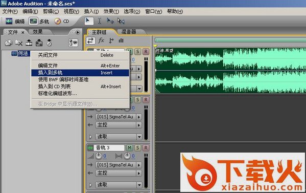Show the EQ controls bars icon

pyautogui.click(x=121, y=40)
